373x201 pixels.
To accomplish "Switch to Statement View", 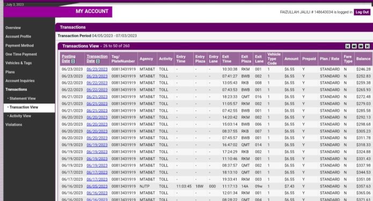I will click(23, 99).
